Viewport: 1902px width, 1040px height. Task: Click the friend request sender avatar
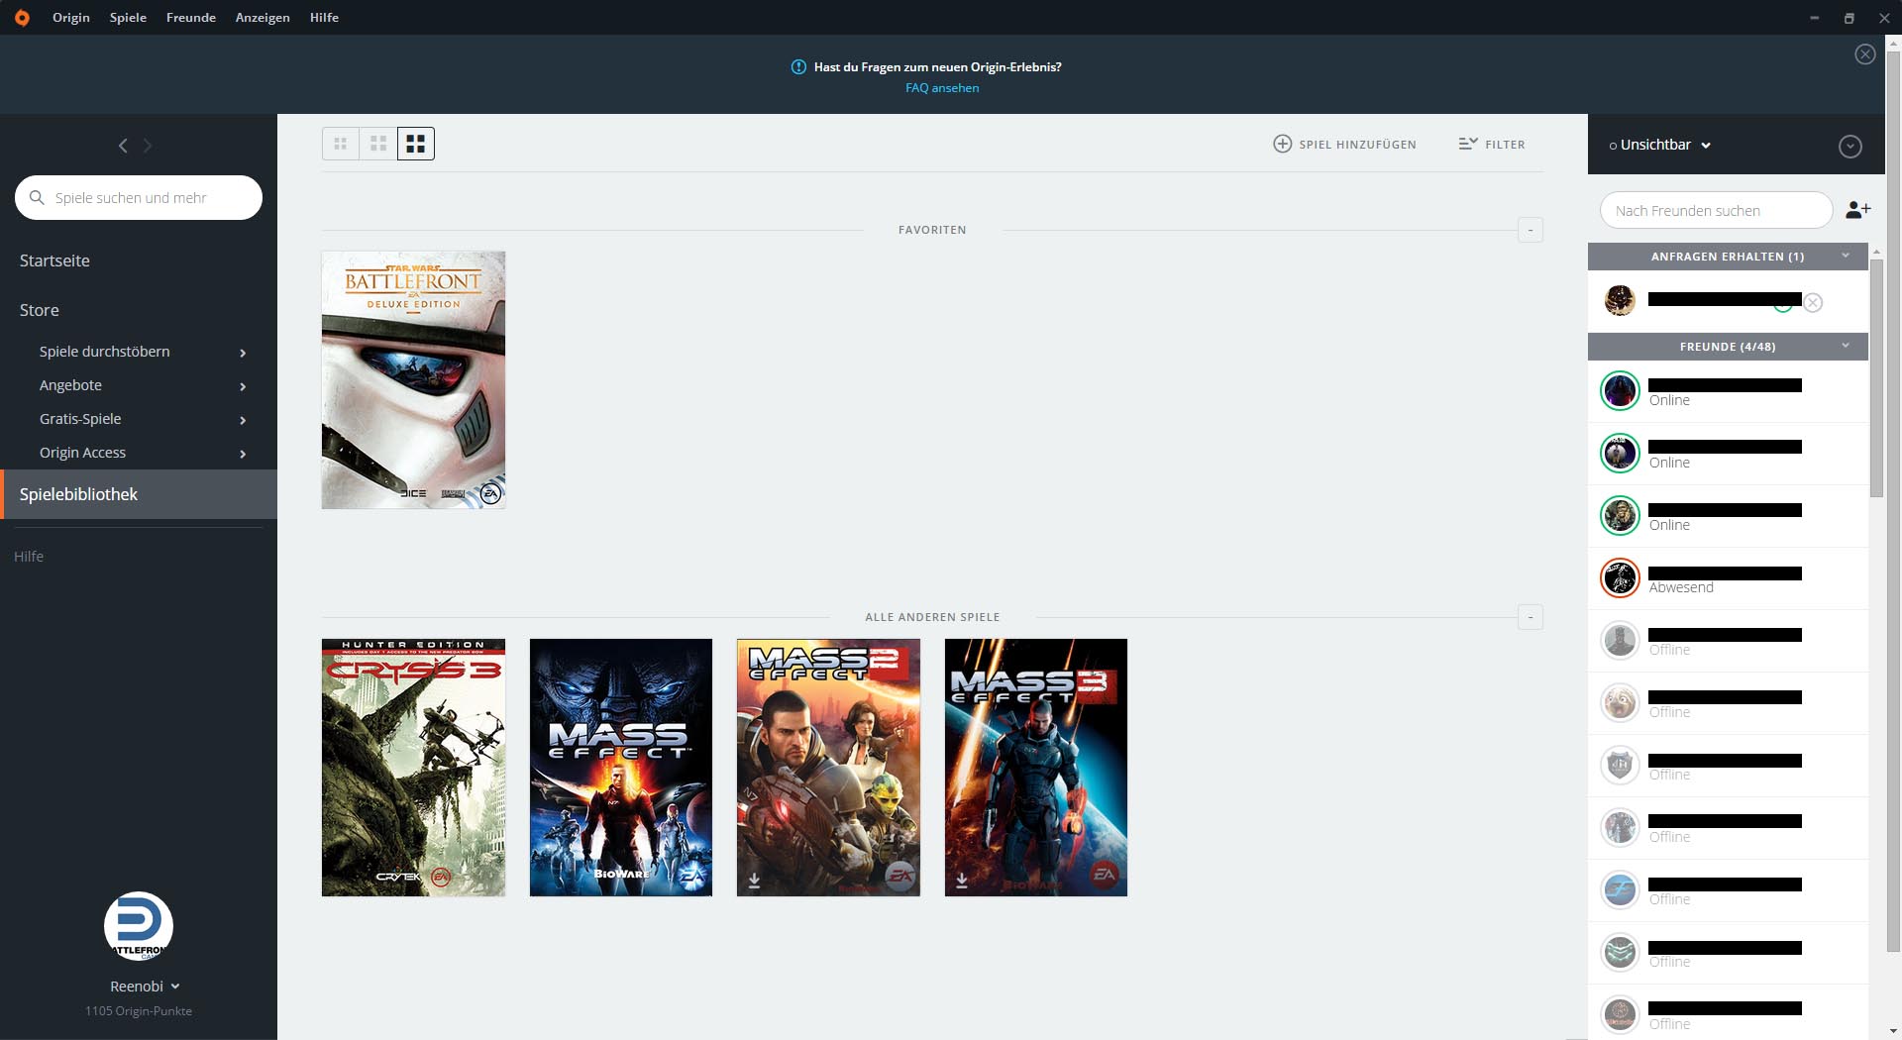[1620, 300]
